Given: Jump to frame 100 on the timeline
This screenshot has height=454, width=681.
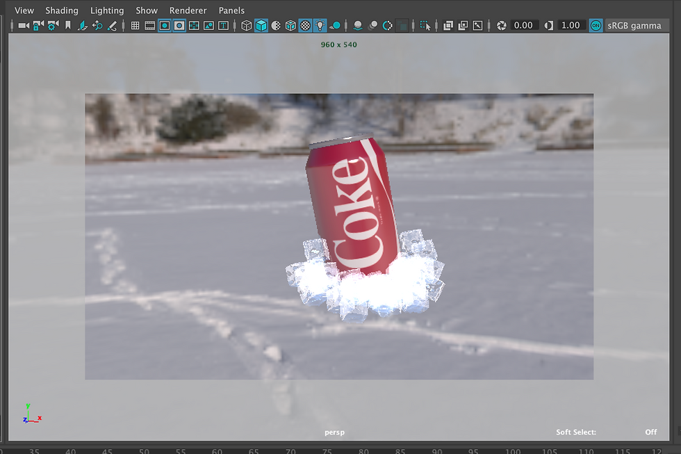Looking at the screenshot, I should [x=513, y=451].
